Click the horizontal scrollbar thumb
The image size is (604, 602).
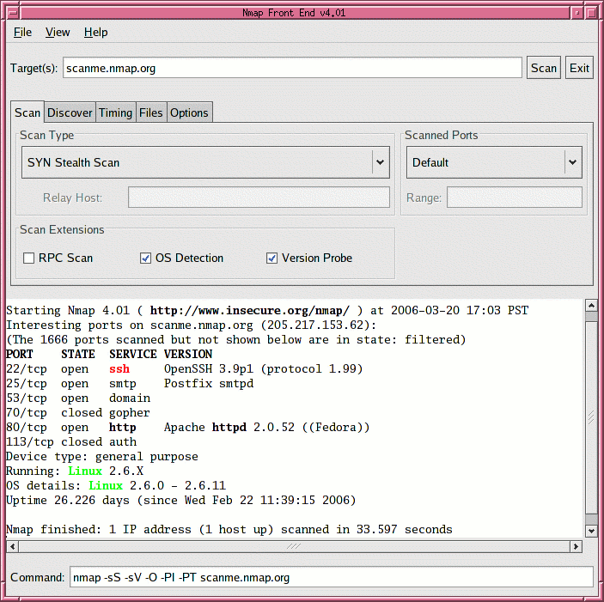[295, 546]
